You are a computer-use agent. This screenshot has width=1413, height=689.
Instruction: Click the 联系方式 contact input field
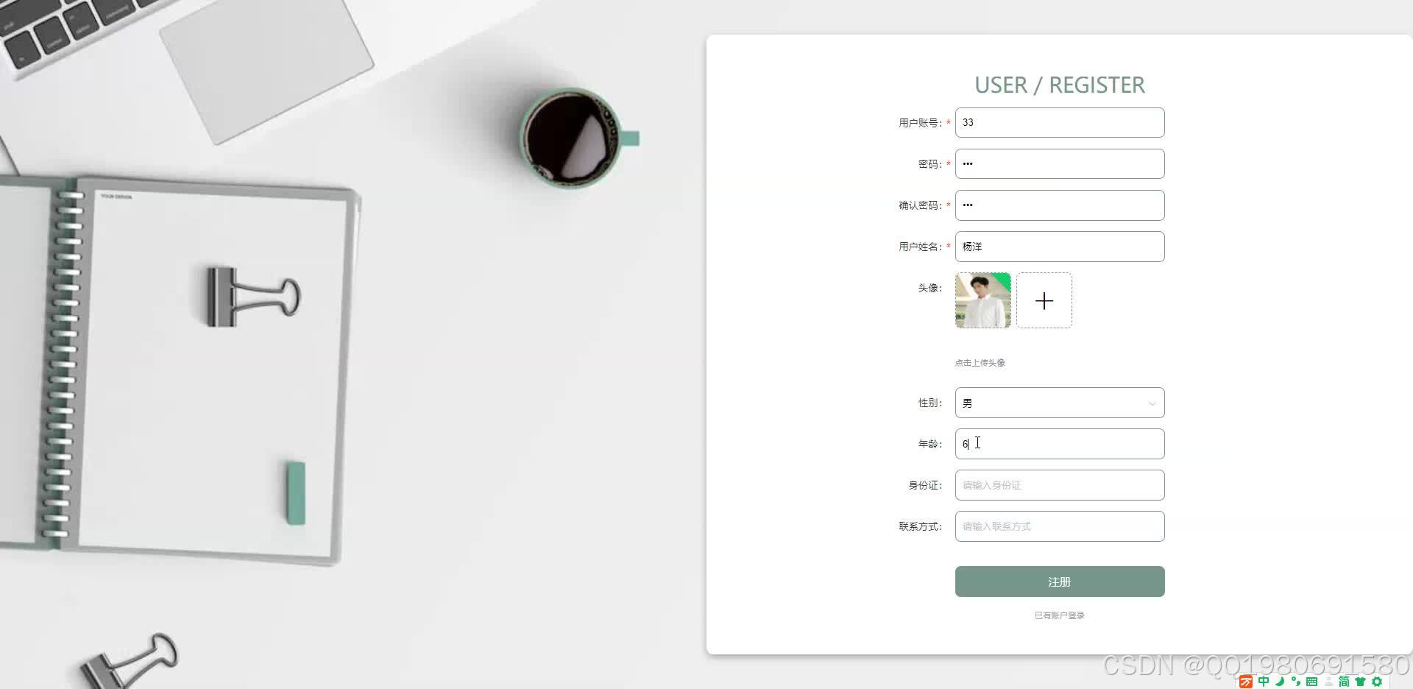click(1059, 526)
